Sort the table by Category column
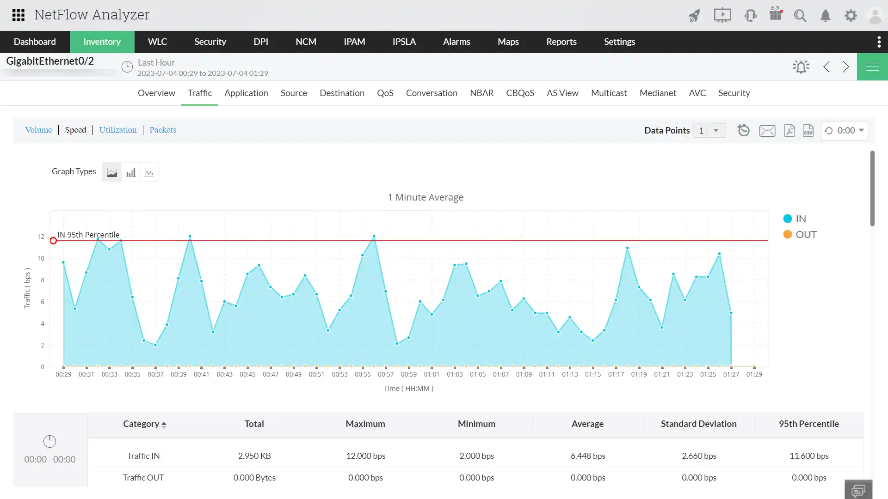The height and width of the screenshot is (499, 888). (x=144, y=424)
